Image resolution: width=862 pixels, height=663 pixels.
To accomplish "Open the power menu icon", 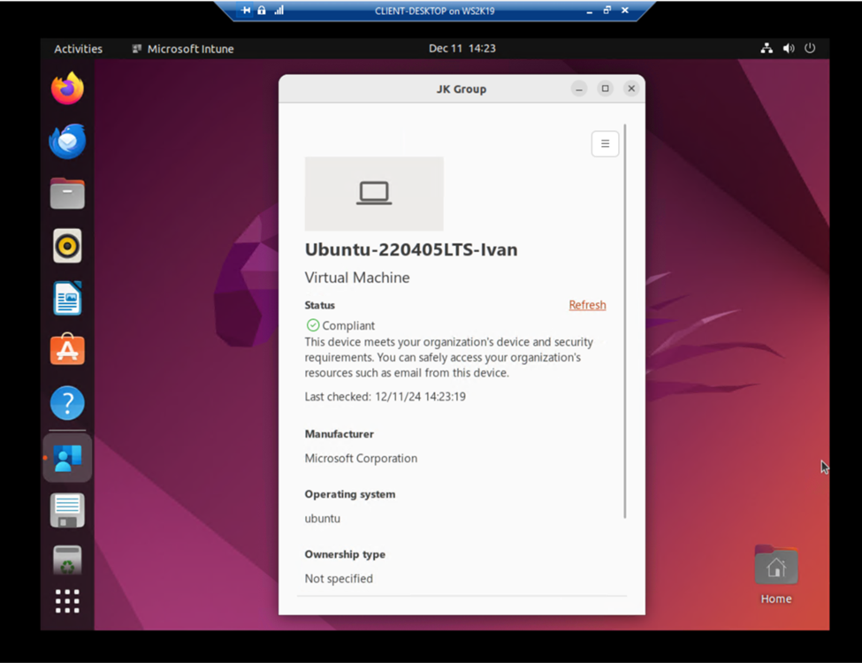I will point(810,49).
